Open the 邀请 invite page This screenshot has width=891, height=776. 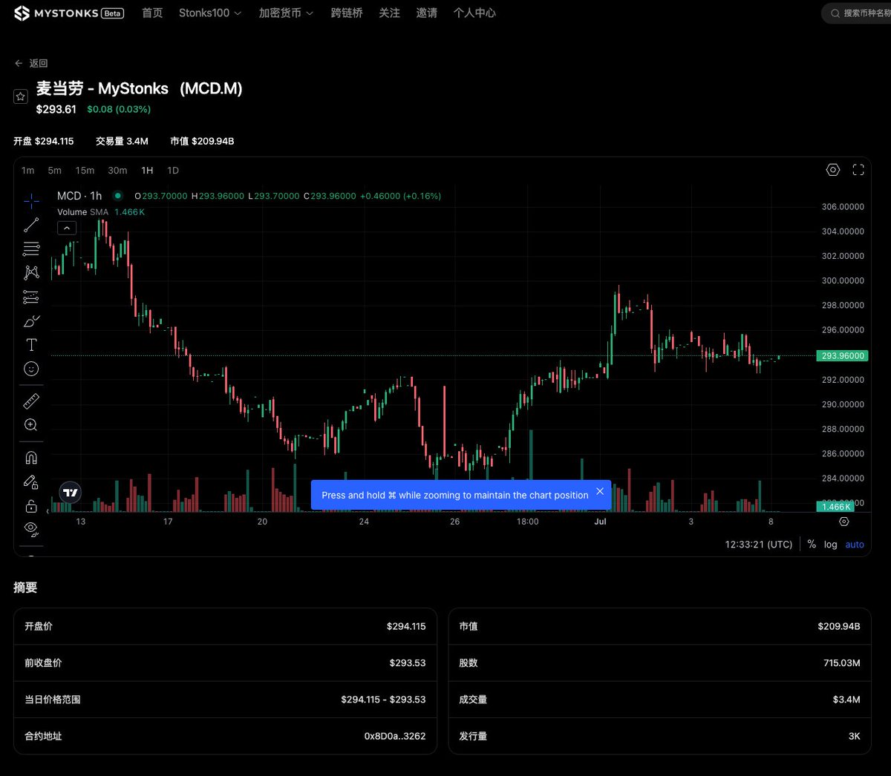(x=426, y=13)
